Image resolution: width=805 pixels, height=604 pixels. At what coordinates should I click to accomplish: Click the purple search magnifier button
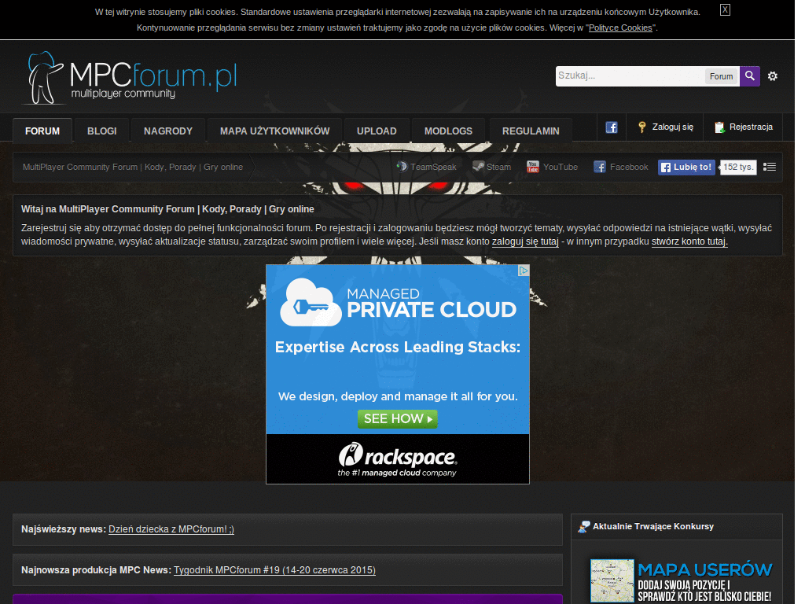(x=749, y=76)
